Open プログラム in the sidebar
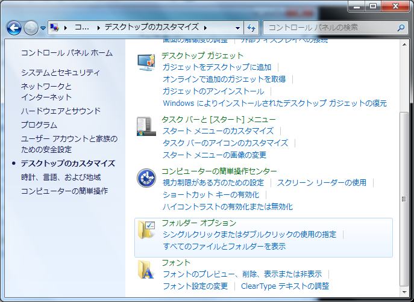414x302 pixels. pos(39,125)
